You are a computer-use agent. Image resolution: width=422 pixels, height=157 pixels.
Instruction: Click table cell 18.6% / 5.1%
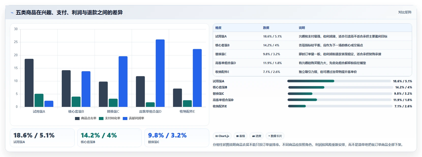[272, 36]
